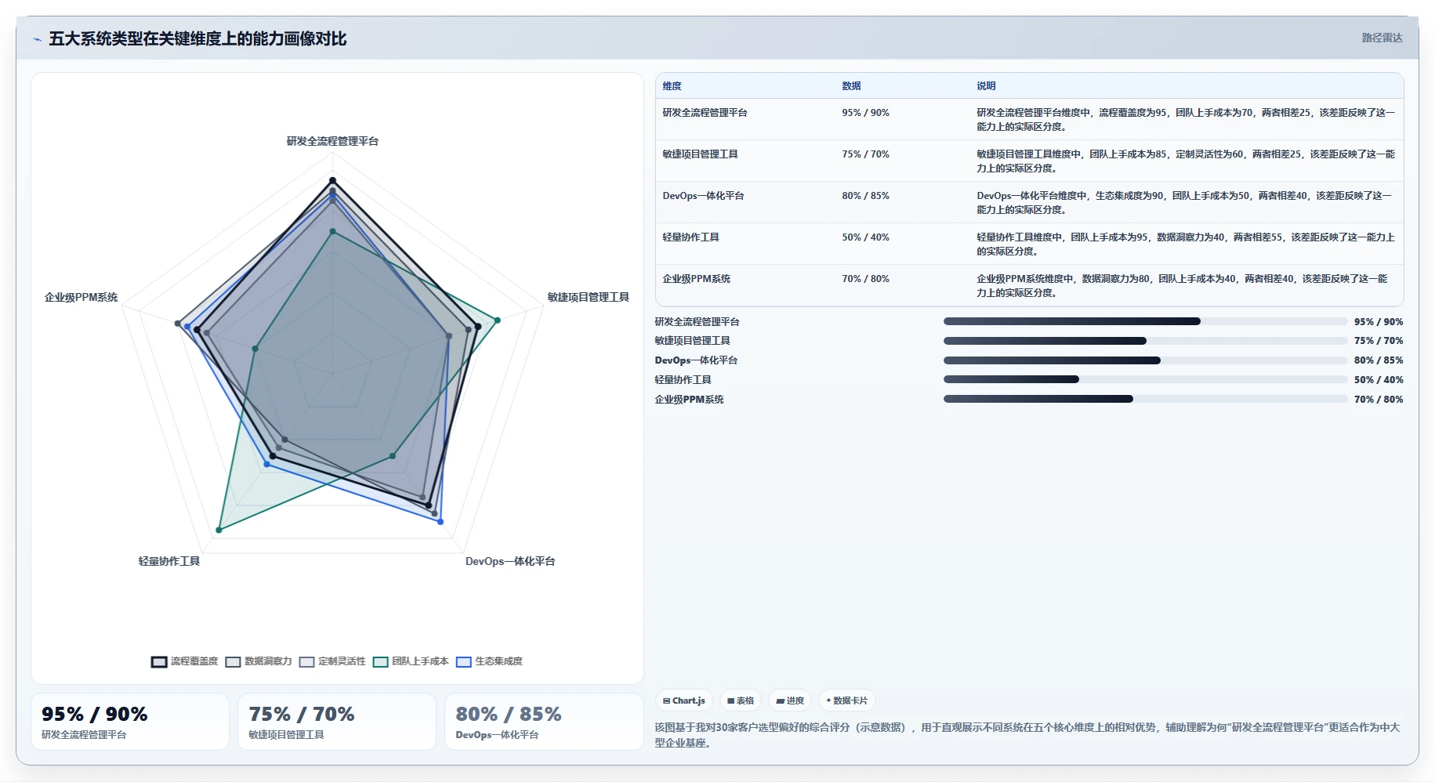This screenshot has width=1435, height=782.
Task: Click the 企业级PPM系统 progress bar
Action: click(1145, 399)
